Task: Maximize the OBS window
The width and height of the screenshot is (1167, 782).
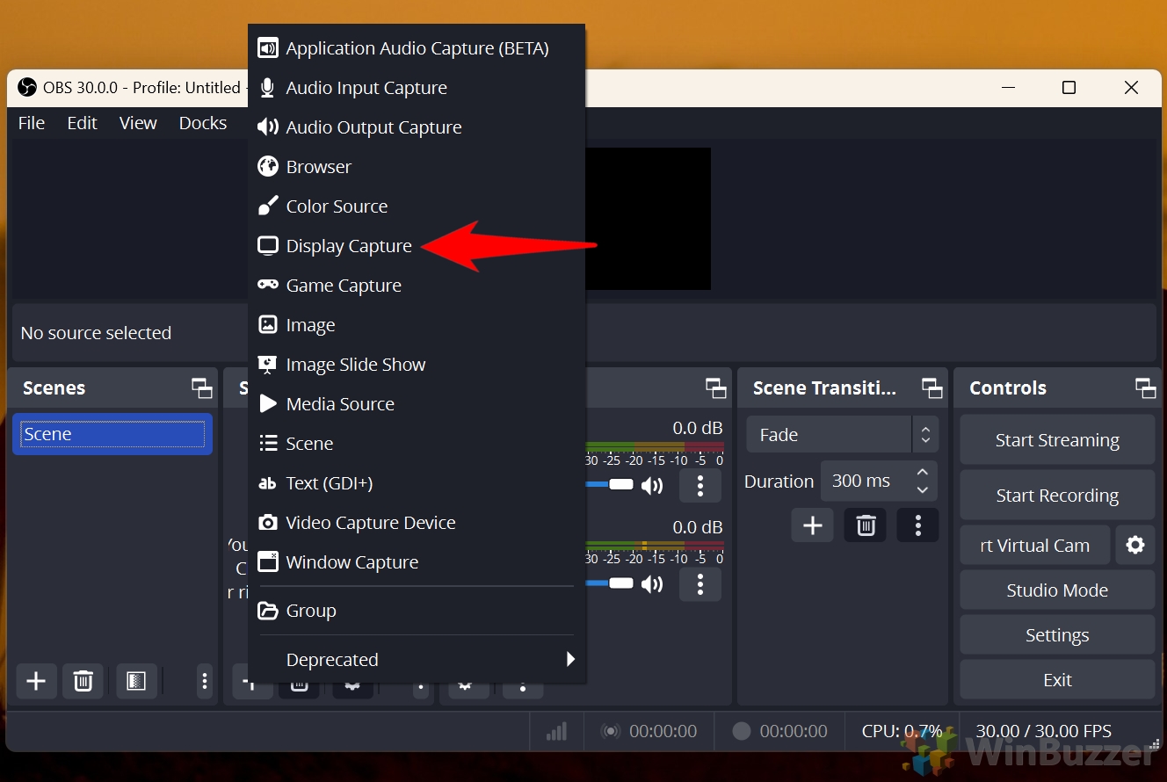Action: click(x=1069, y=88)
